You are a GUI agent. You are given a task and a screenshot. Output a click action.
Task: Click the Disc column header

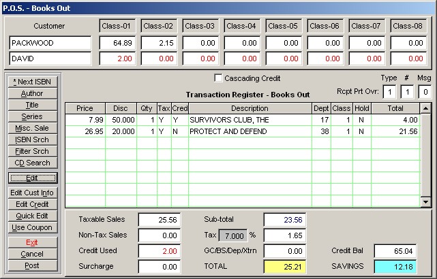click(121, 108)
